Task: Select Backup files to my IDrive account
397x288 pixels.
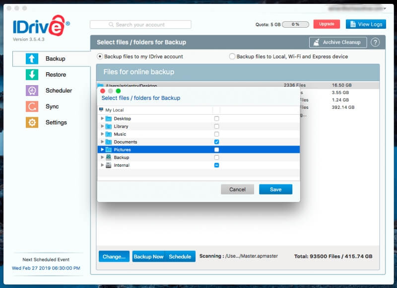Action: (100, 56)
